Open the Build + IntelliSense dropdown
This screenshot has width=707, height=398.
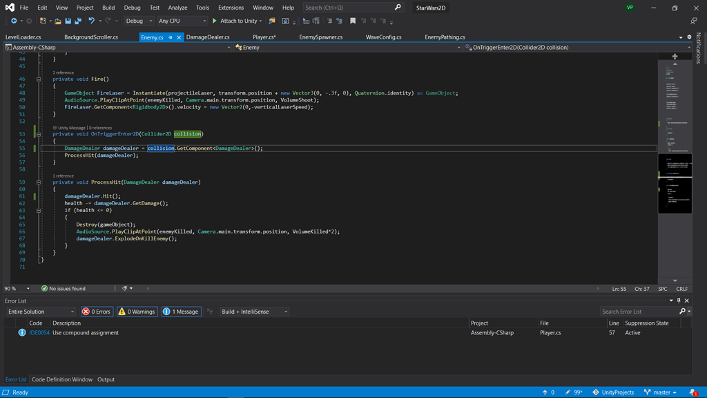[254, 312]
